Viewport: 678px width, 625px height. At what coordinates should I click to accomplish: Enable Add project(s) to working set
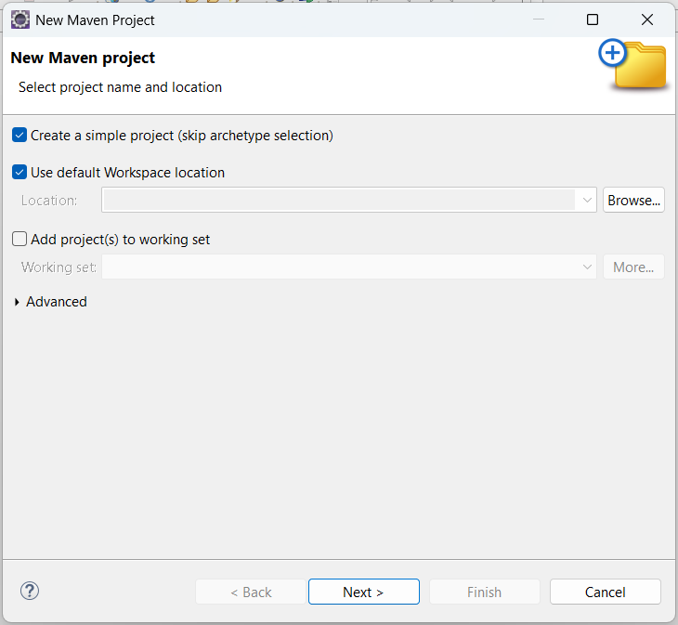coord(20,240)
